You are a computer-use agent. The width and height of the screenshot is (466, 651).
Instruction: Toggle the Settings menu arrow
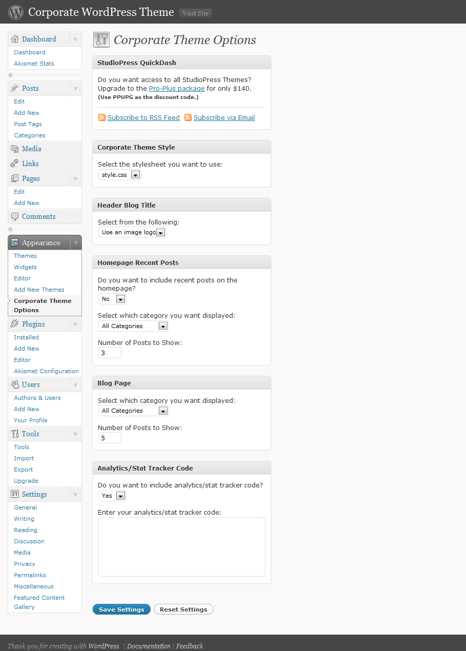click(75, 494)
